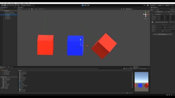Switch to the Hierarchy tab
Image resolution: width=175 pixels, height=98 pixels.
pos(4,7)
